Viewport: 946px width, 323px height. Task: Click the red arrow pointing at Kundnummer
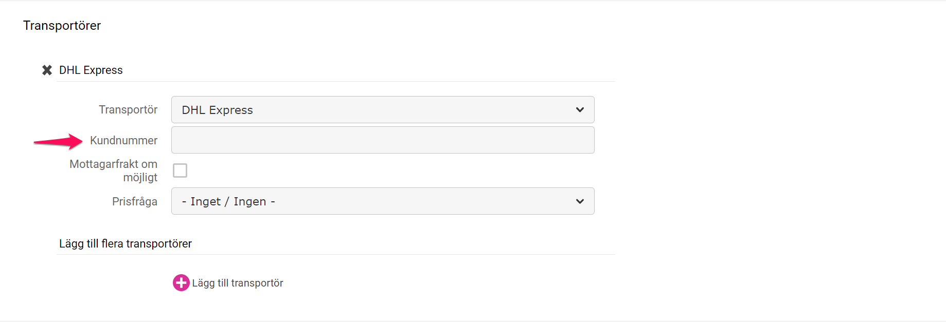tap(58, 141)
